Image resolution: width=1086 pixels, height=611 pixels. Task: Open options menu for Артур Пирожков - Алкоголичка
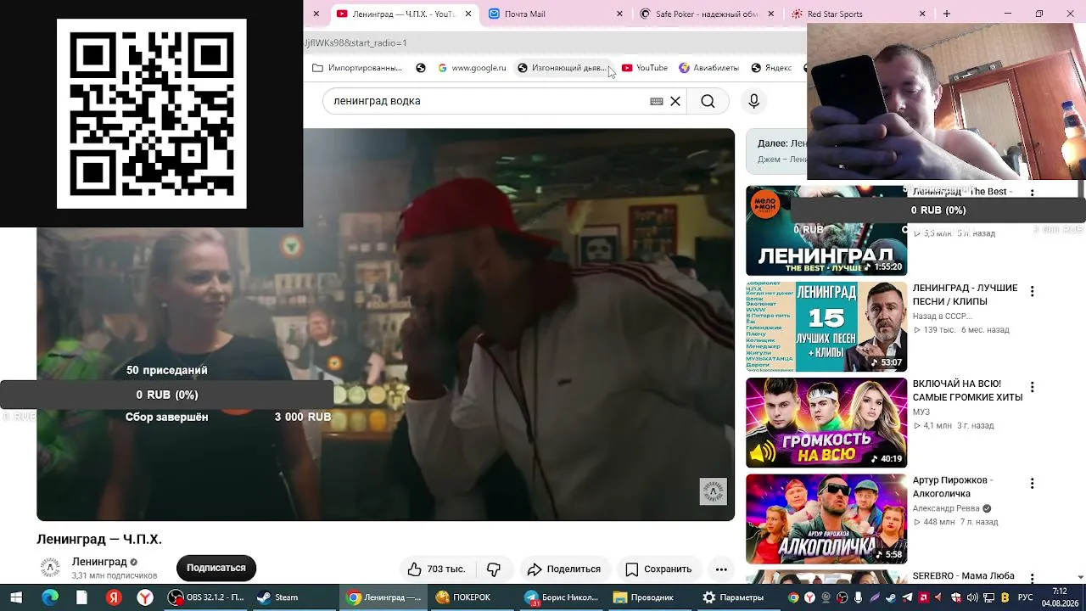(x=1032, y=484)
